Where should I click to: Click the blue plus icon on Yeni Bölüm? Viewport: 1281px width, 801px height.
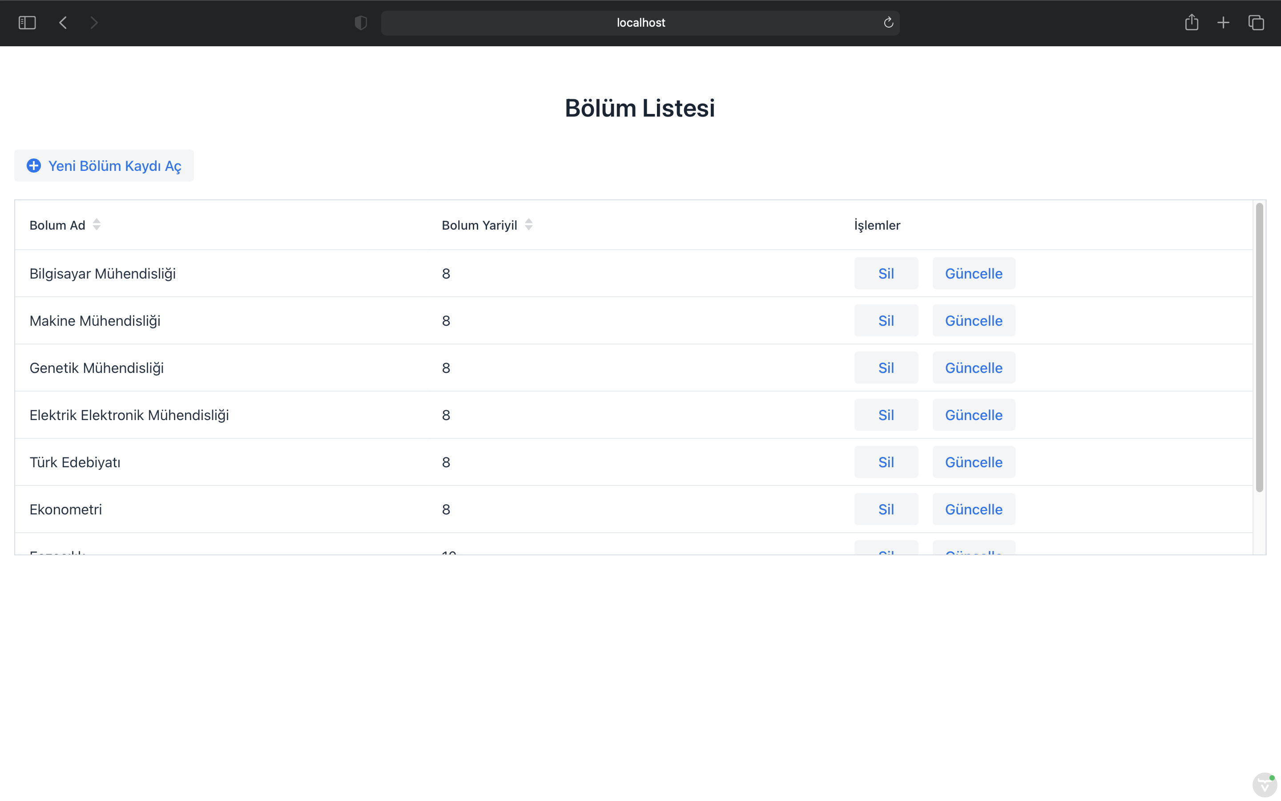point(34,166)
